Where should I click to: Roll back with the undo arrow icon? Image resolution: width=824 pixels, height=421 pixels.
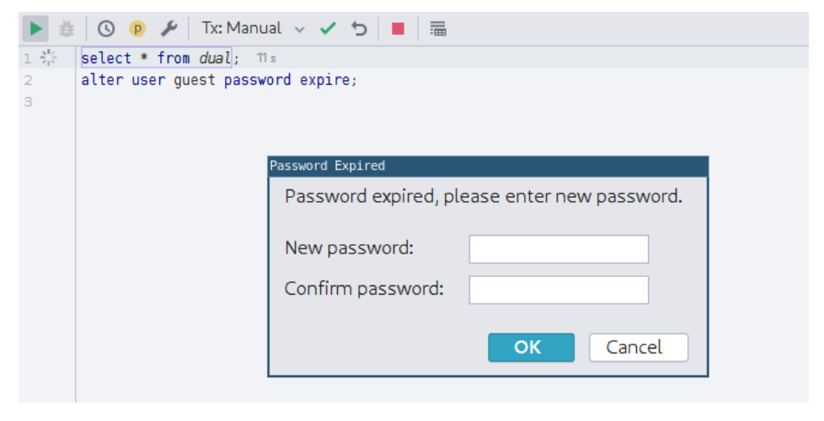(359, 29)
